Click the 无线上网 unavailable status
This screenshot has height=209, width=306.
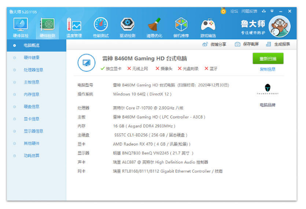138,68
